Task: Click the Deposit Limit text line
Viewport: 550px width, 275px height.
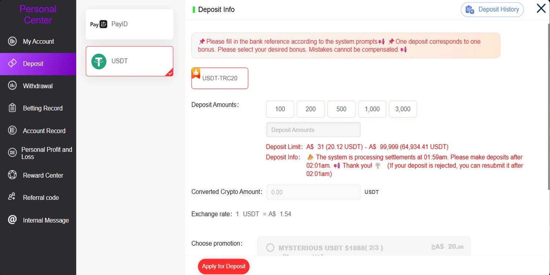Action: coord(357,147)
